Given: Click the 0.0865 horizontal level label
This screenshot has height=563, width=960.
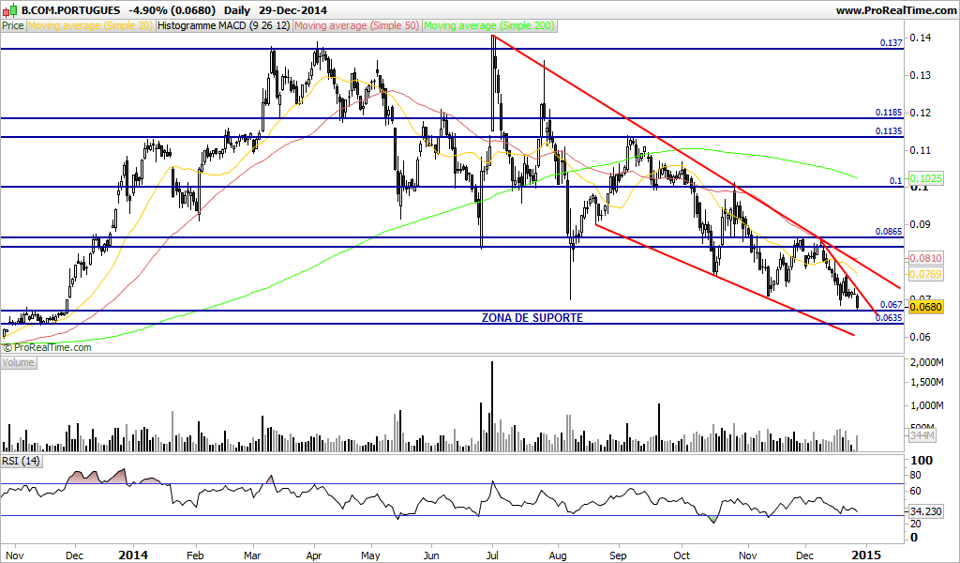Looking at the screenshot, I should [x=889, y=232].
